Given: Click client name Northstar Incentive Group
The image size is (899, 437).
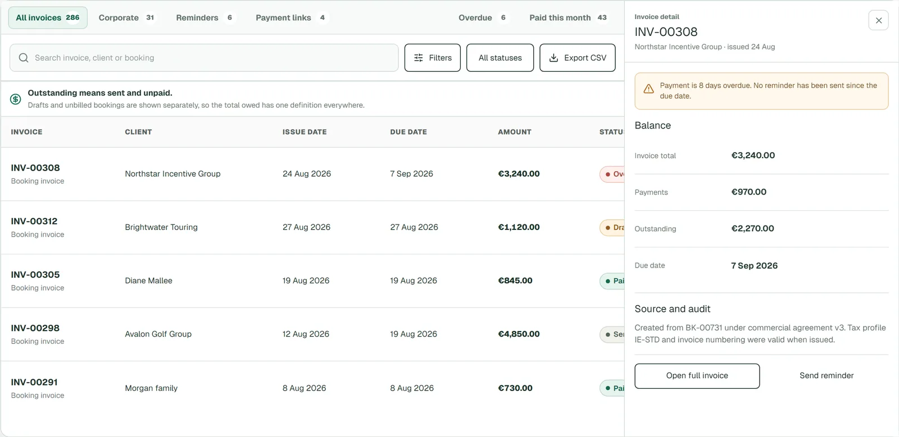Looking at the screenshot, I should click(x=172, y=174).
